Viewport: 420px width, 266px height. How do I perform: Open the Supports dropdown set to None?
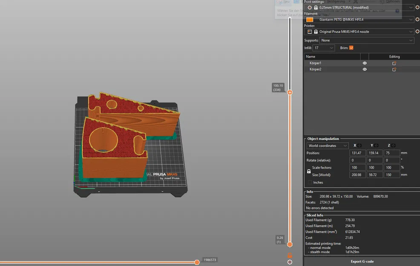pos(367,40)
